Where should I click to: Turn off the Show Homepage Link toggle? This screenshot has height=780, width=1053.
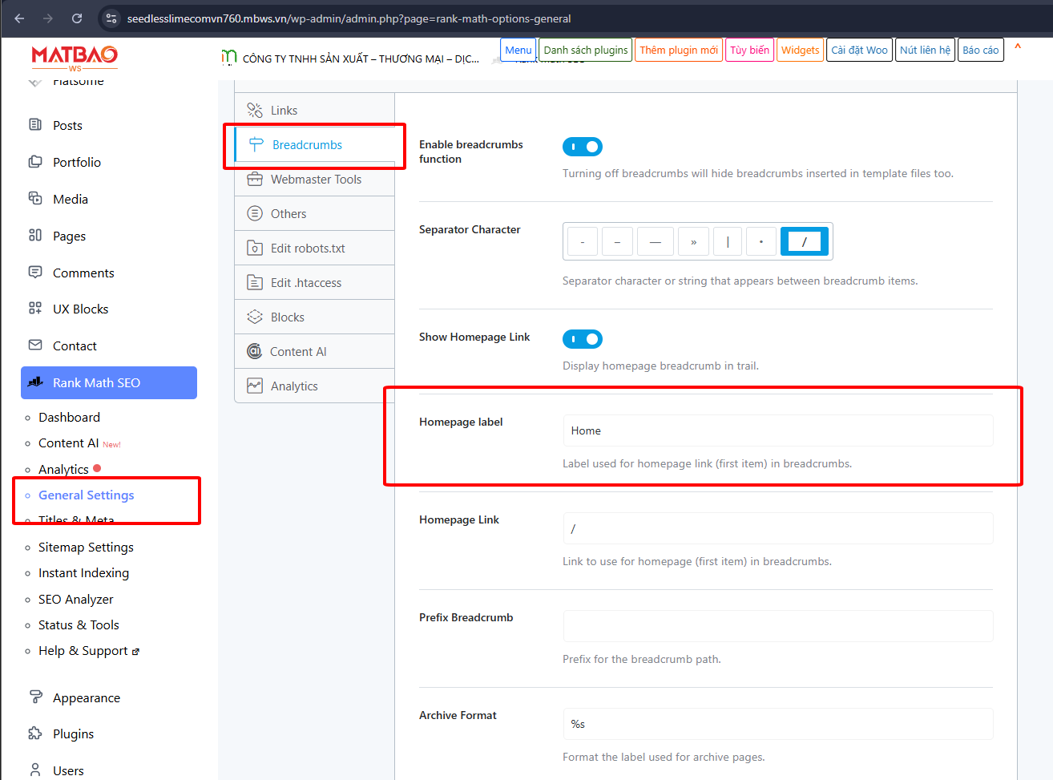click(x=583, y=339)
